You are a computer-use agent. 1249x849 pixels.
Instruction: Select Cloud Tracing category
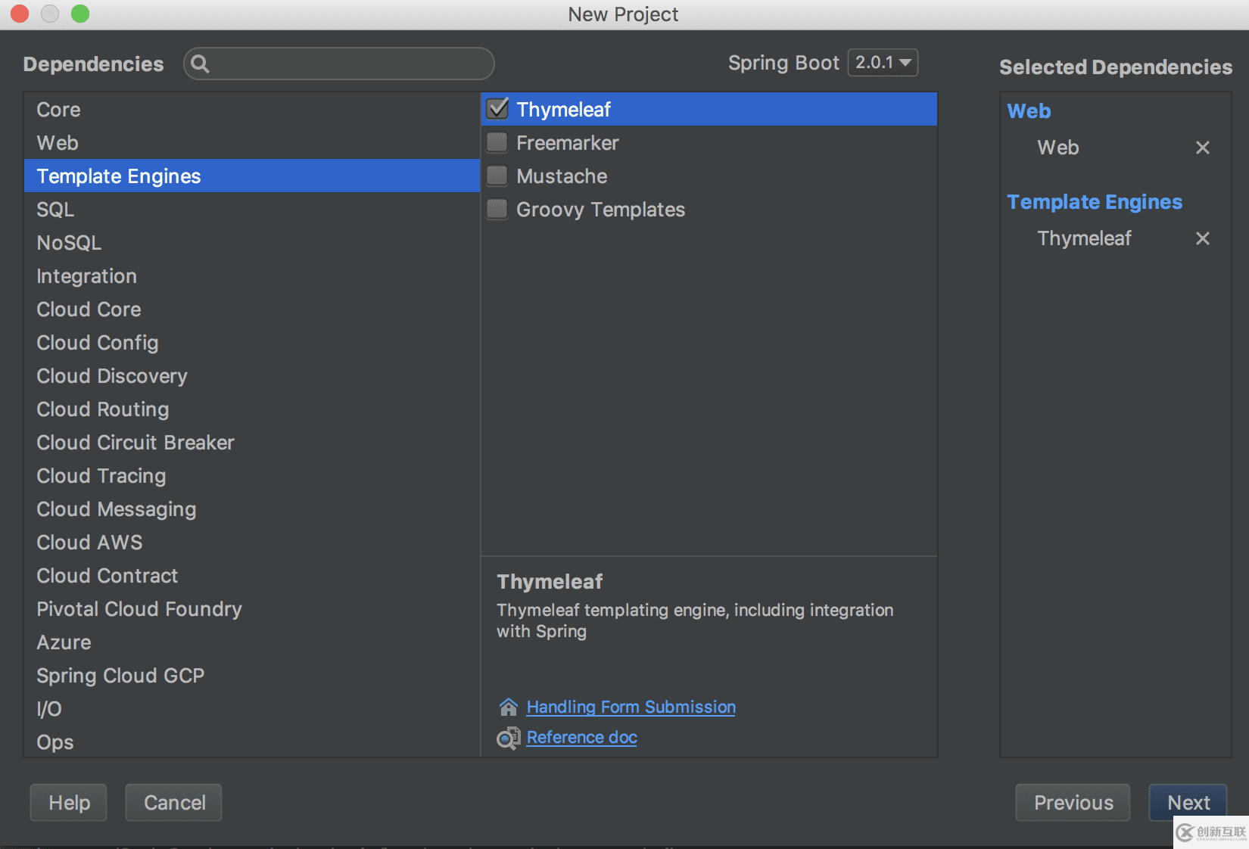click(x=252, y=476)
